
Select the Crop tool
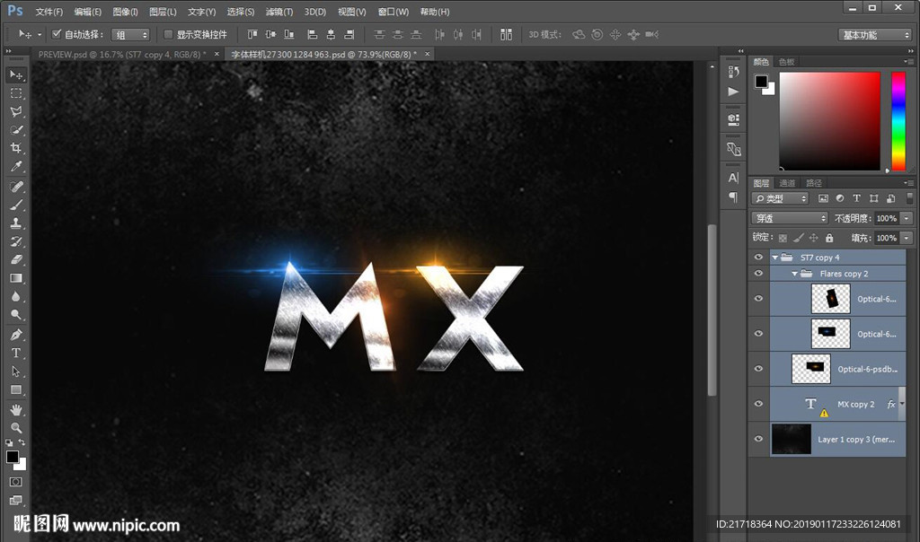(16, 148)
